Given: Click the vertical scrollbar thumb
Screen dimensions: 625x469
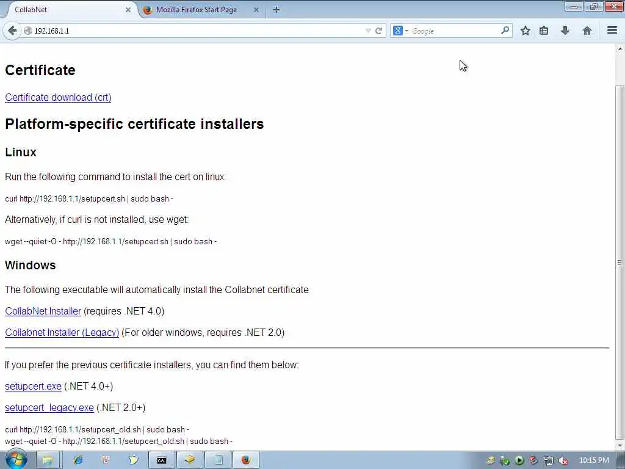Looking at the screenshot, I should tap(620, 261).
